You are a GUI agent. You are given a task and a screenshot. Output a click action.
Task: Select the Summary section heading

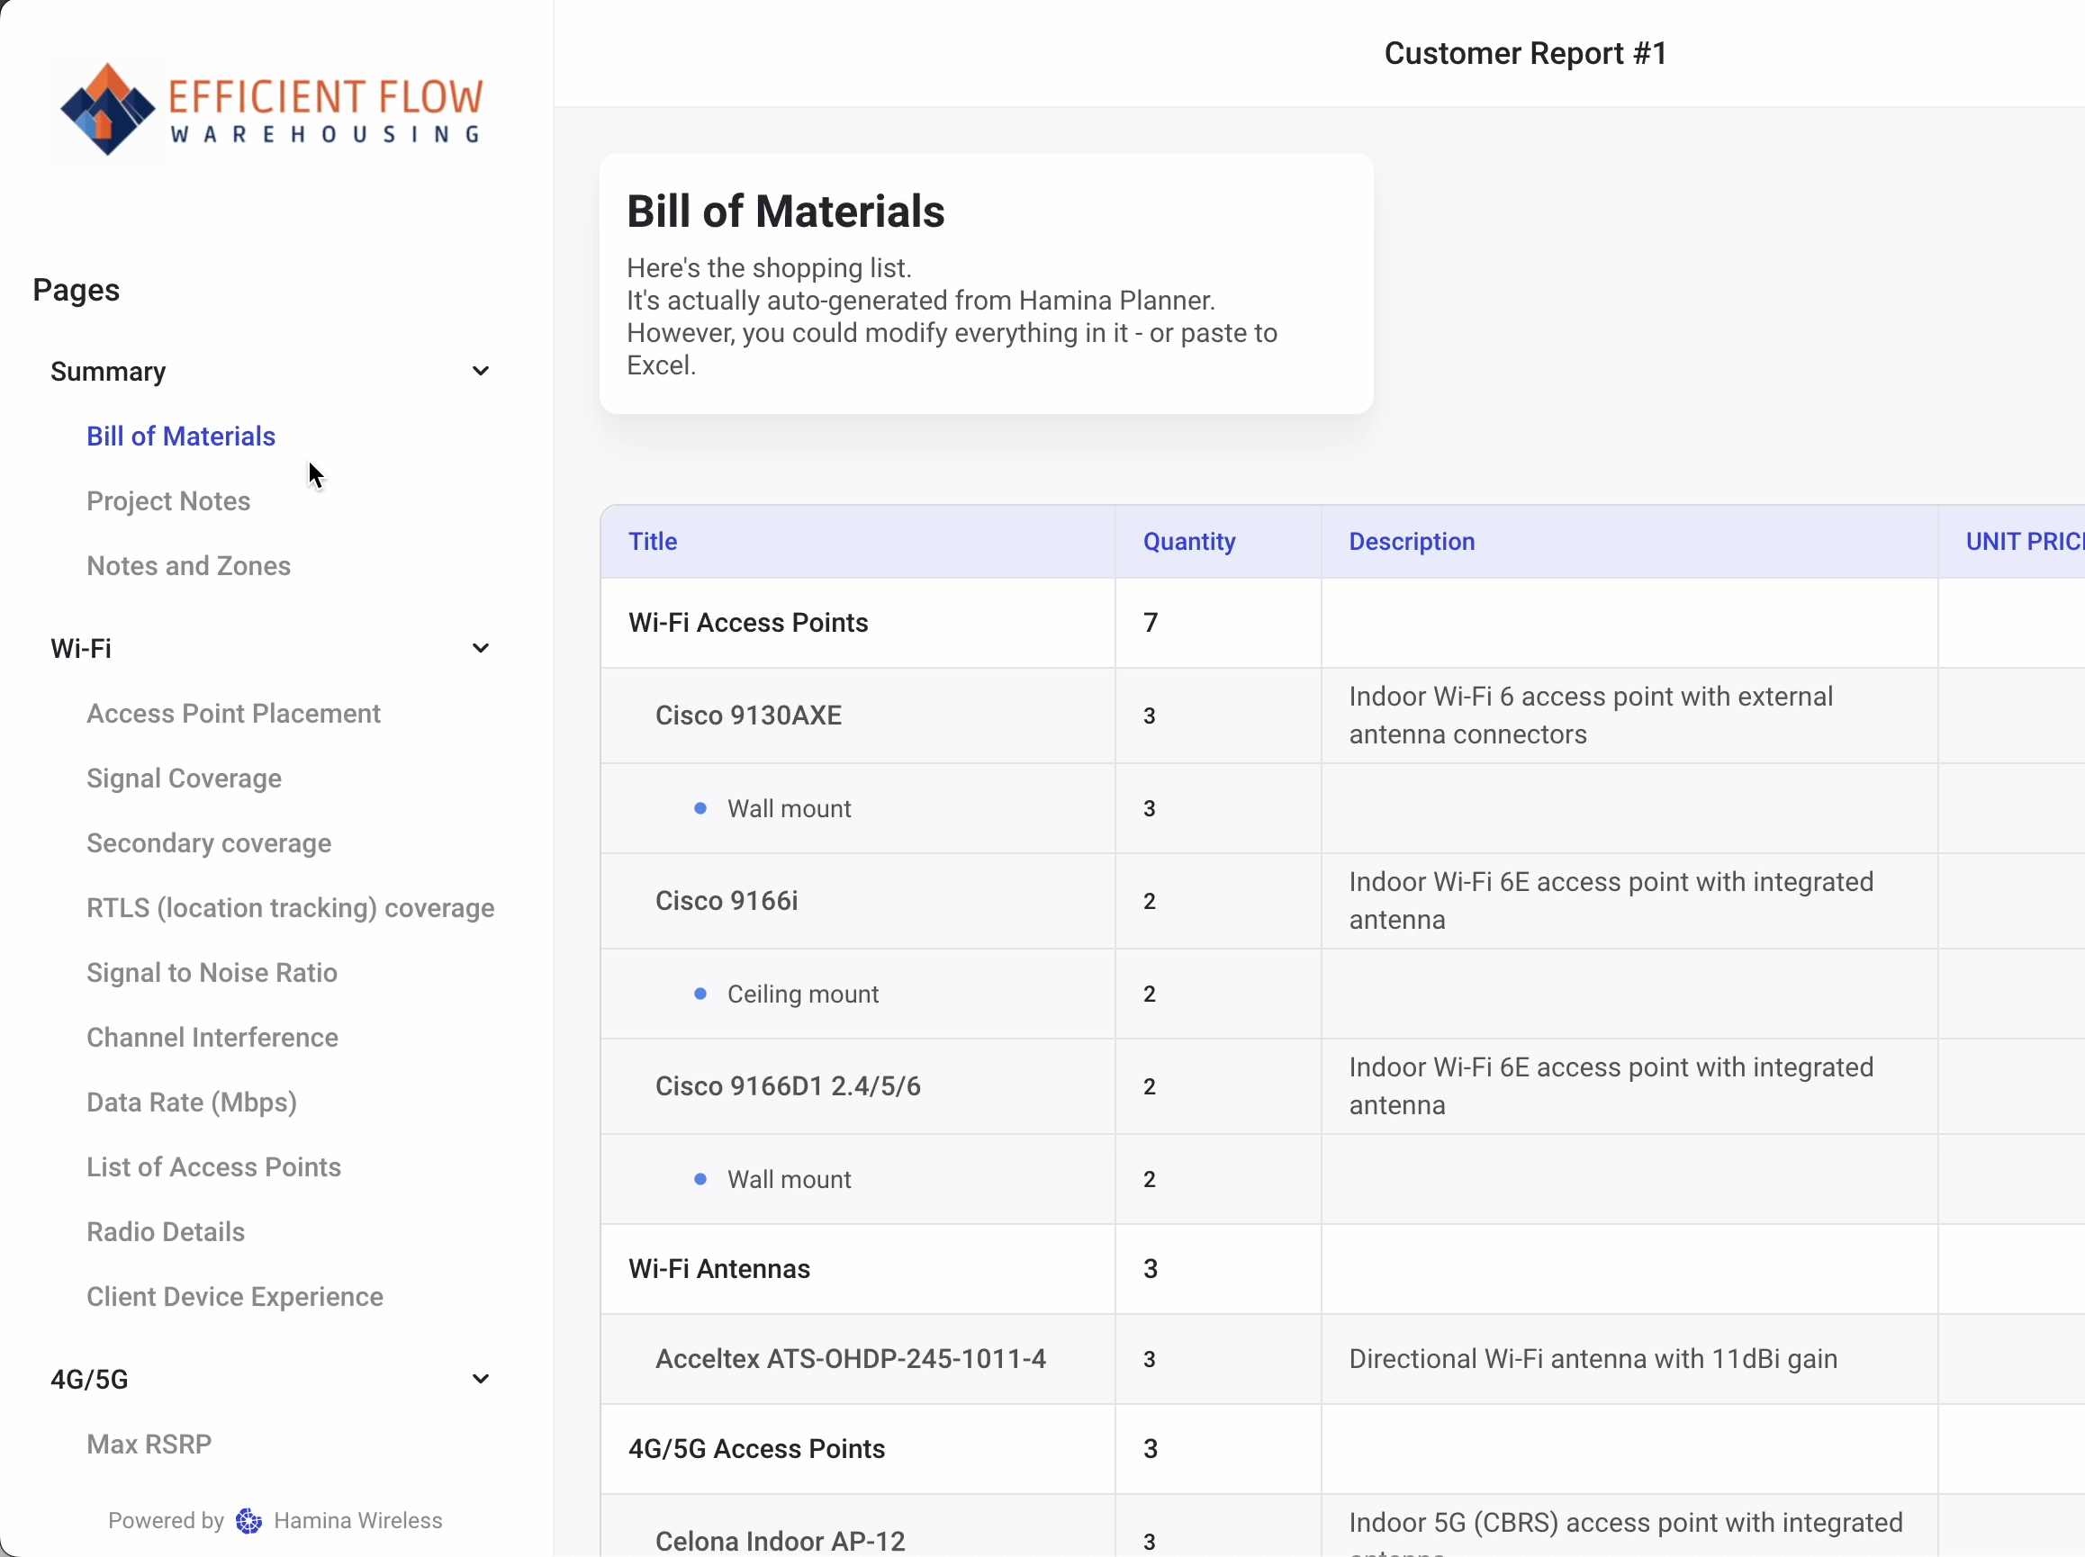point(108,372)
